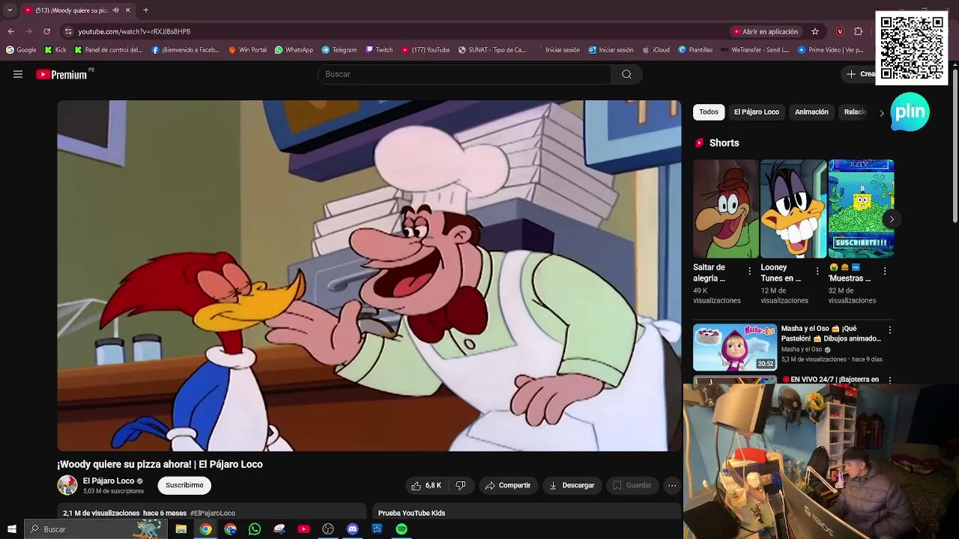Open the Google bookmark

pyautogui.click(x=21, y=50)
